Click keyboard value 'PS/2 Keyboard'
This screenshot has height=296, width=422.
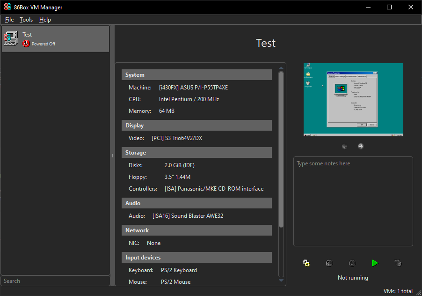[179, 270]
